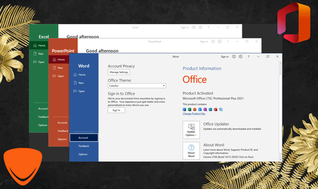
Task: Click the Publisher app icon in product list
Action: pos(210,109)
